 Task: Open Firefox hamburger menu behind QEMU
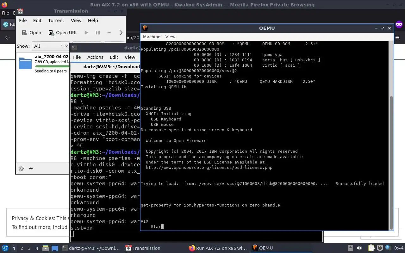pos(398,38)
